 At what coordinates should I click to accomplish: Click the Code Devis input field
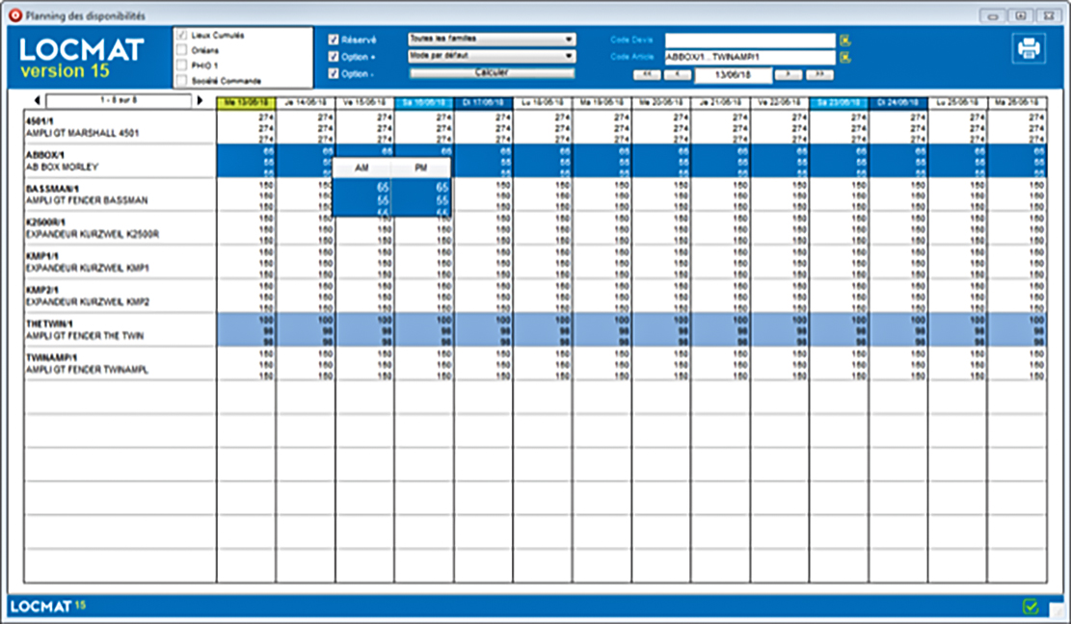(x=751, y=40)
